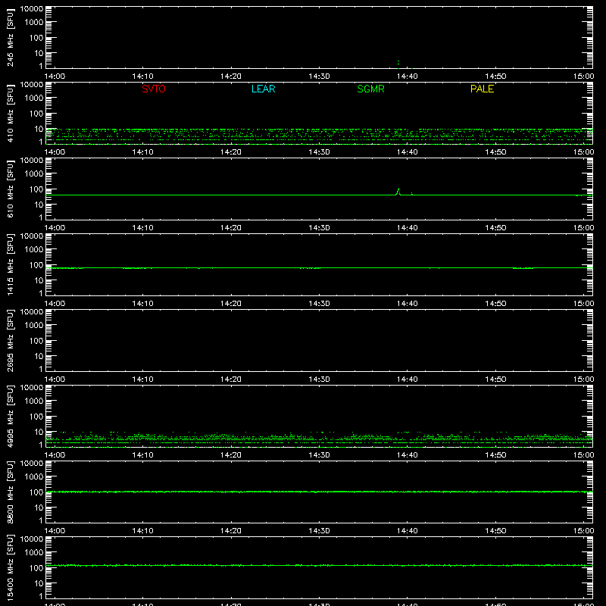Image resolution: width=606 pixels, height=606 pixels.
Task: Click the yellow PALE station label
Action: tap(482, 89)
